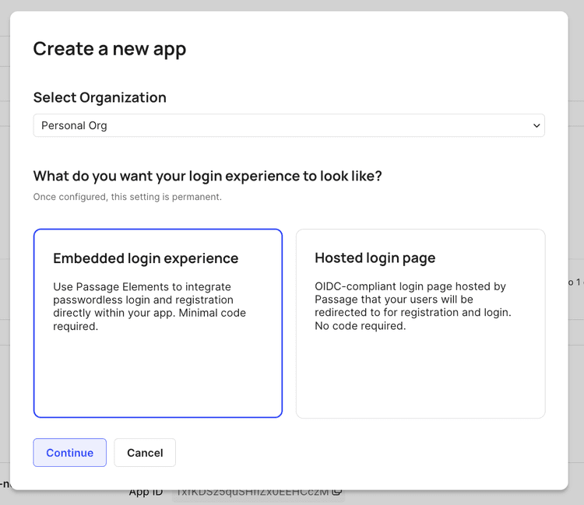Click empty space inside Hosted login card

coord(420,377)
